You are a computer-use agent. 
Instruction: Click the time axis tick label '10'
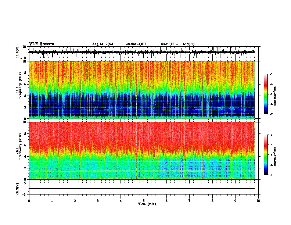(258, 201)
